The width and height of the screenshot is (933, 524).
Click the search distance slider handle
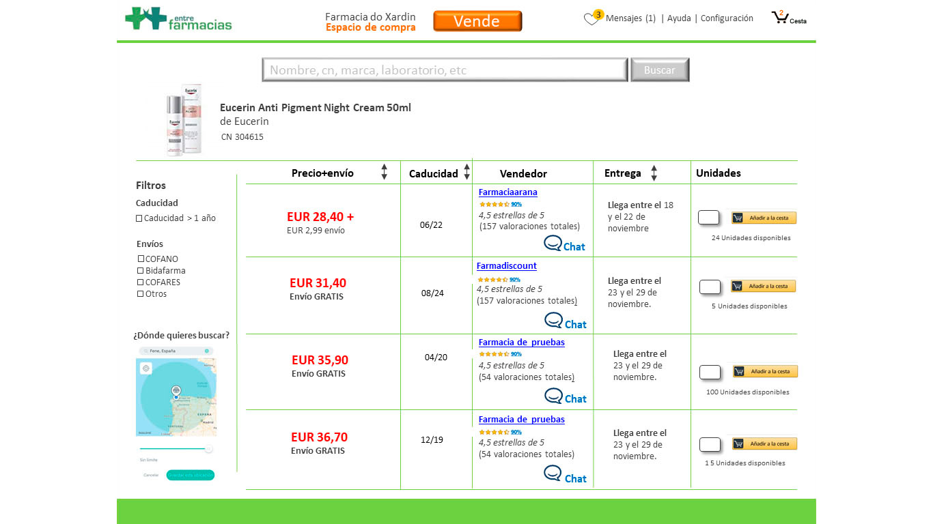pyautogui.click(x=208, y=449)
